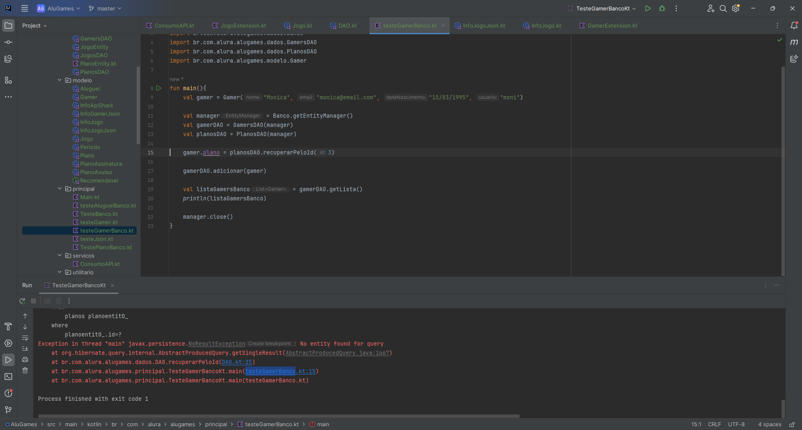Switch to Jogo.kt tab

click(x=298, y=25)
